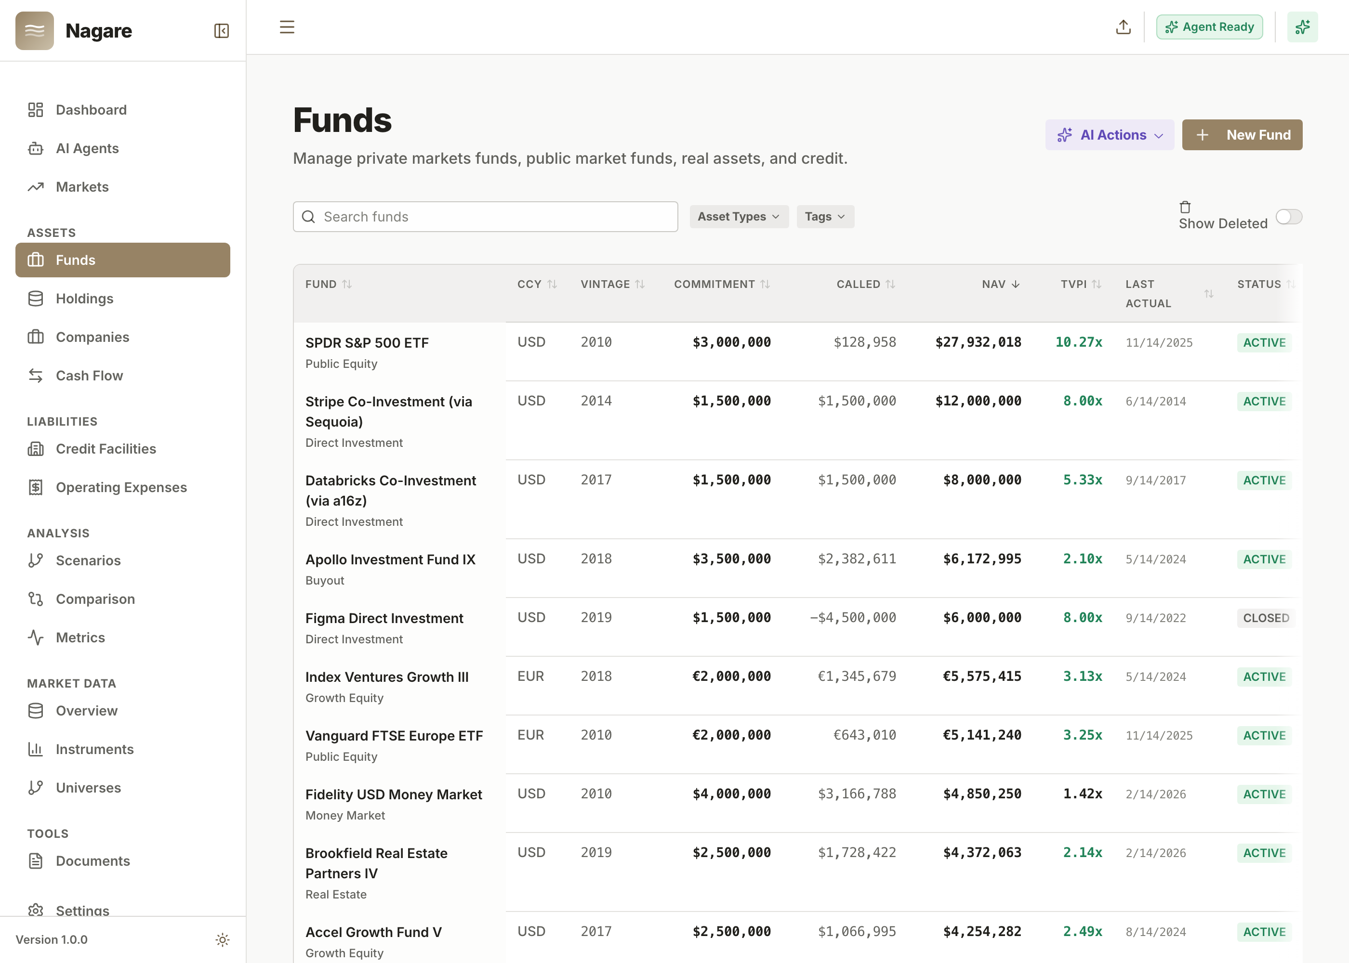Open Stripe Co-Investment (via Sequoia) fund
Screen dimensions: 1349x963
click(x=389, y=412)
